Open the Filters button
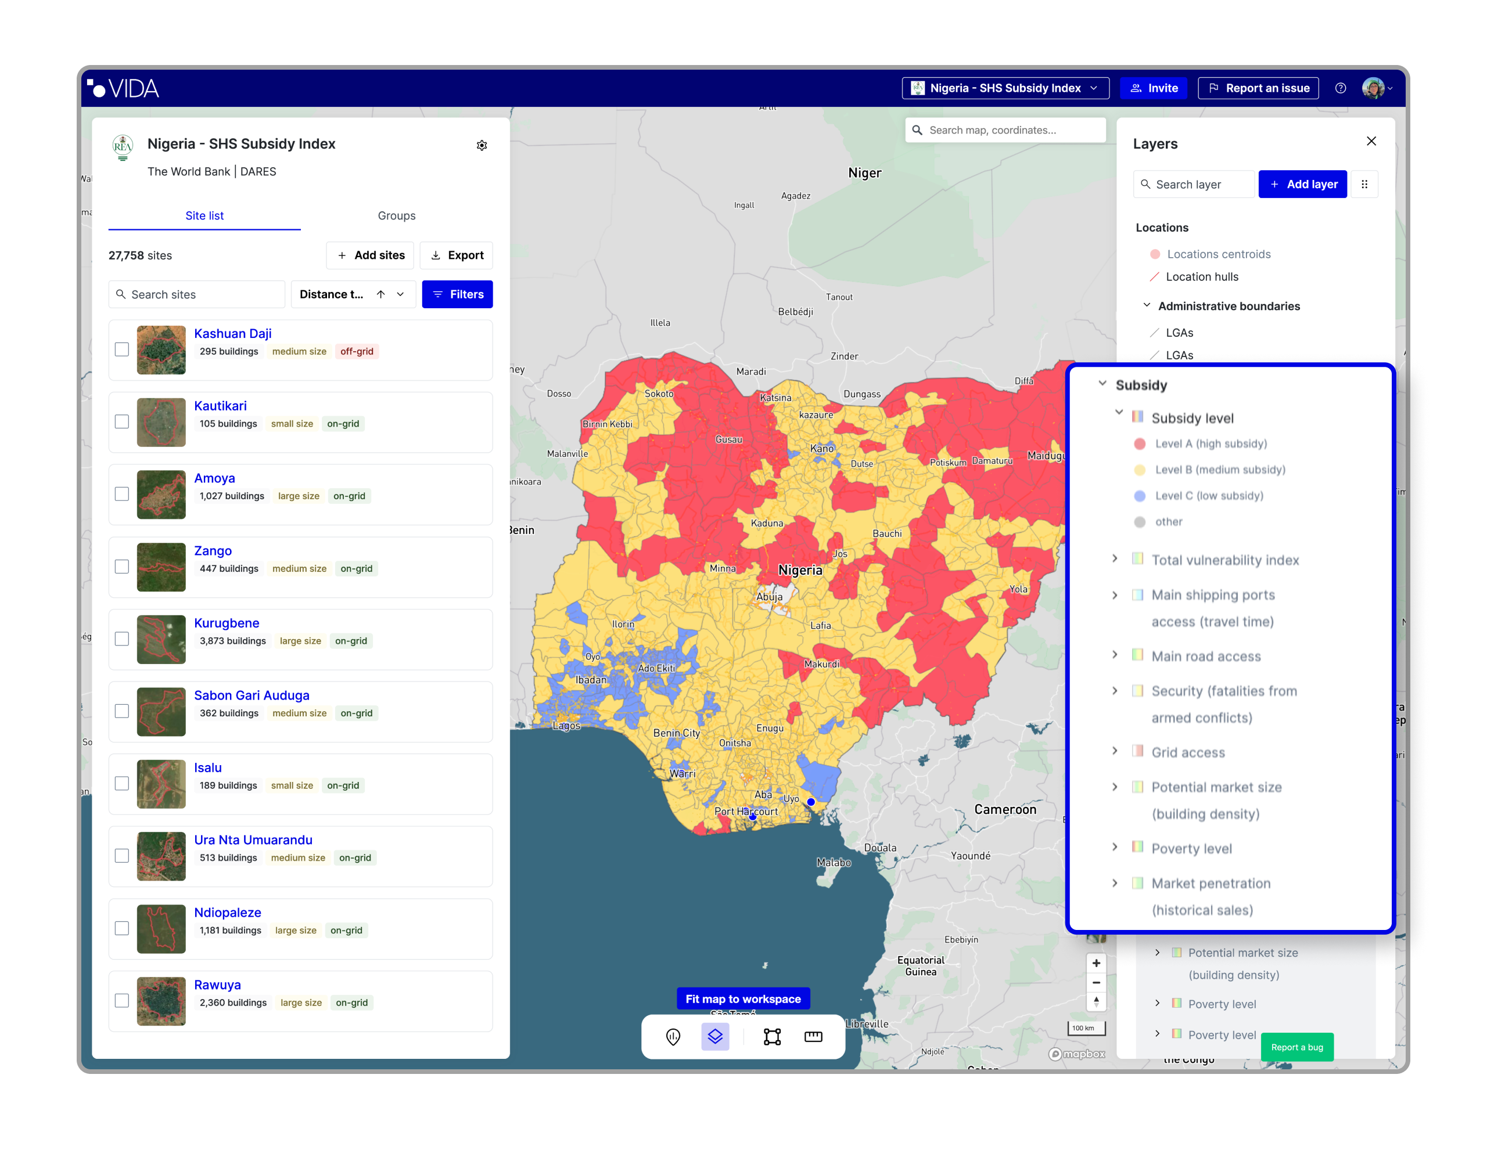Image resolution: width=1487 pixels, height=1161 pixels. 457,294
